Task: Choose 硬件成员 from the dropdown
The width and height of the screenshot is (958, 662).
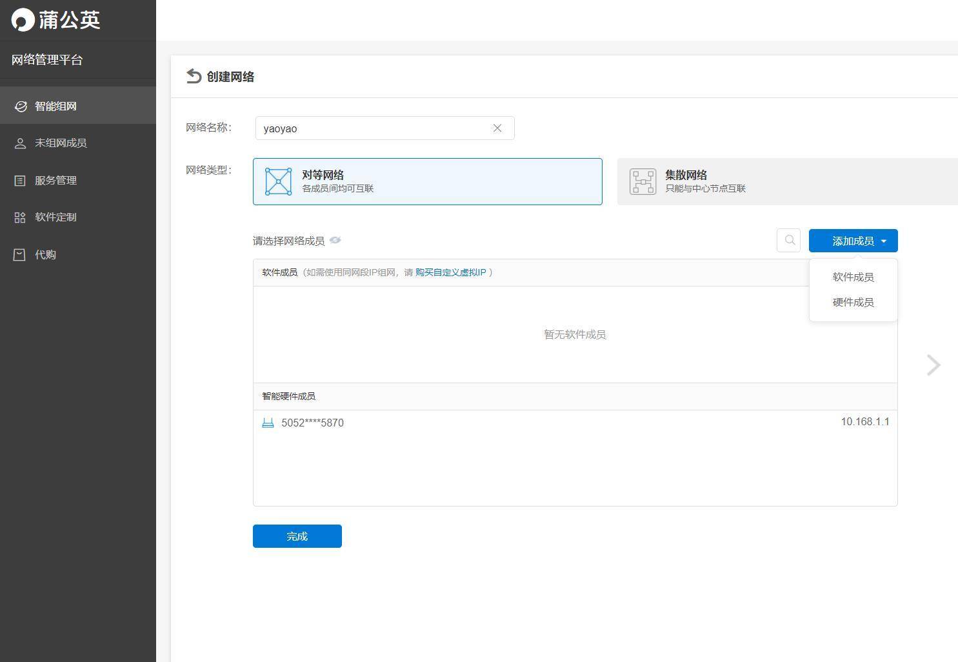Action: click(x=853, y=302)
